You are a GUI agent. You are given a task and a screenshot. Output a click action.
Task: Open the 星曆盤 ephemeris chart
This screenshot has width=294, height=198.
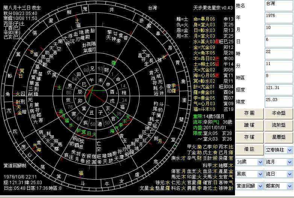[x=279, y=137]
